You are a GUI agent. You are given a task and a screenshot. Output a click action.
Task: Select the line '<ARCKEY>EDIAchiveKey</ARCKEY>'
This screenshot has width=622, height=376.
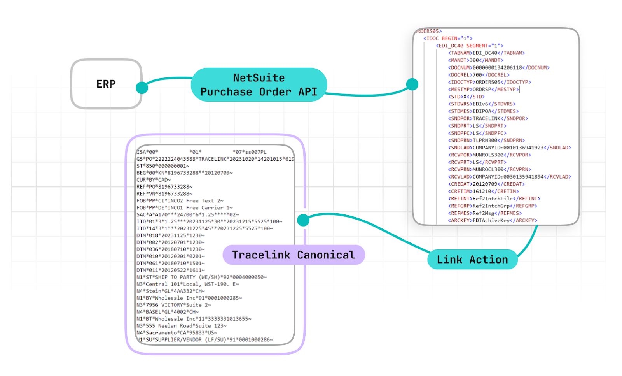pos(493,220)
